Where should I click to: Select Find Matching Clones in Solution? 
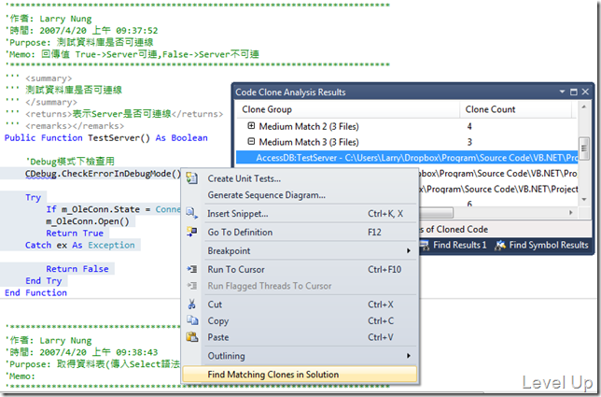pyautogui.click(x=300, y=375)
